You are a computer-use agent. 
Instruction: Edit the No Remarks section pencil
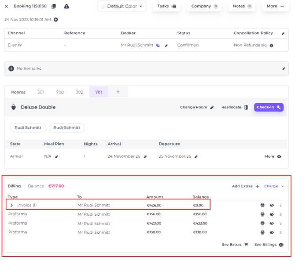284,69
